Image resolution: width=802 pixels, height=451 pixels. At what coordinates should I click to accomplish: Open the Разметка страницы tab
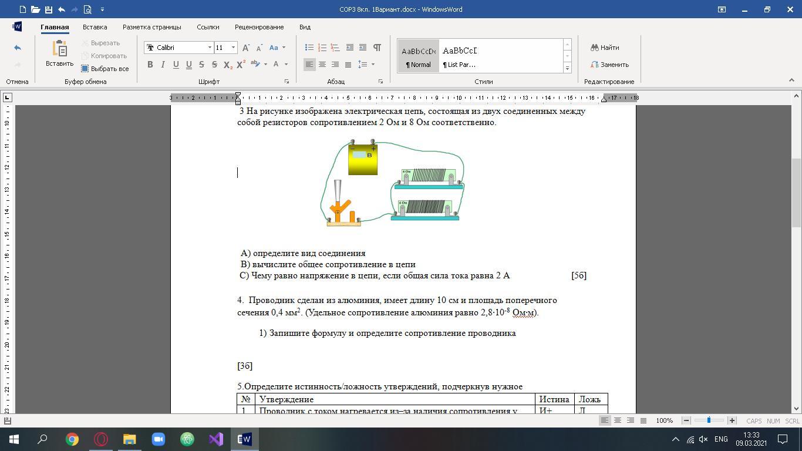click(x=151, y=27)
